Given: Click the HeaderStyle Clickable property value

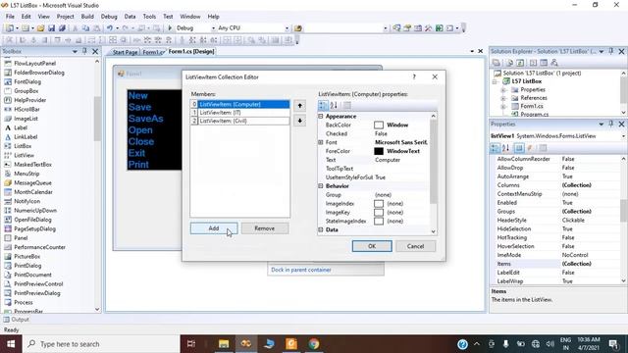Looking at the screenshot, I should (573, 220).
